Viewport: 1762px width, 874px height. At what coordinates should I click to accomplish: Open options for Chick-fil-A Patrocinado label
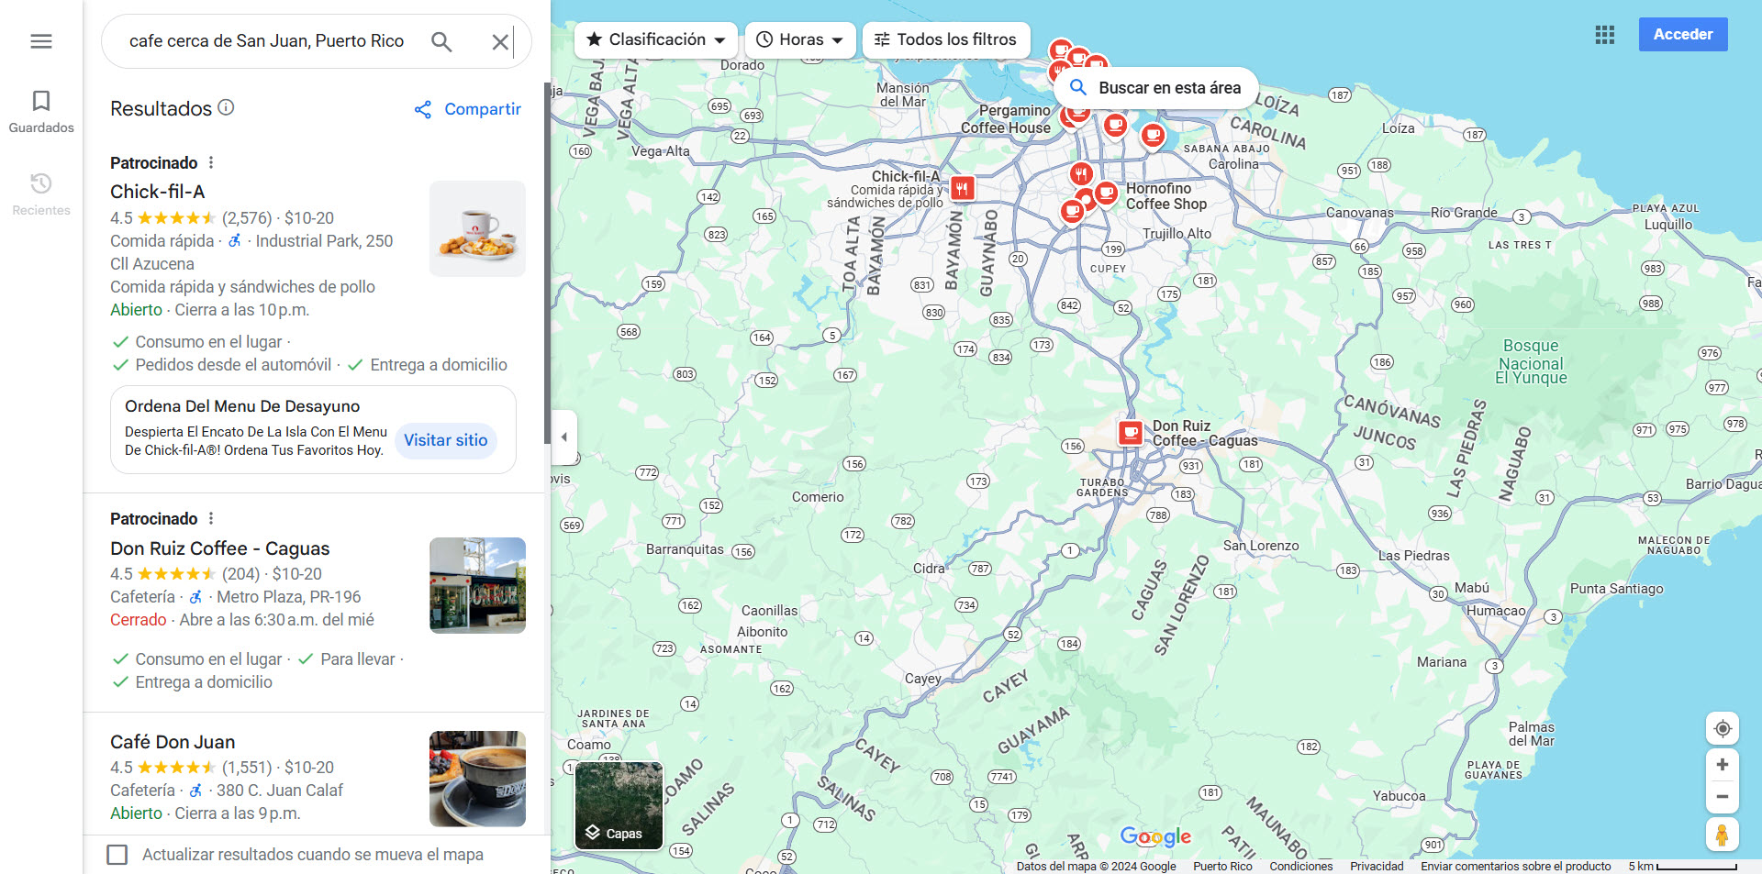pyautogui.click(x=211, y=162)
